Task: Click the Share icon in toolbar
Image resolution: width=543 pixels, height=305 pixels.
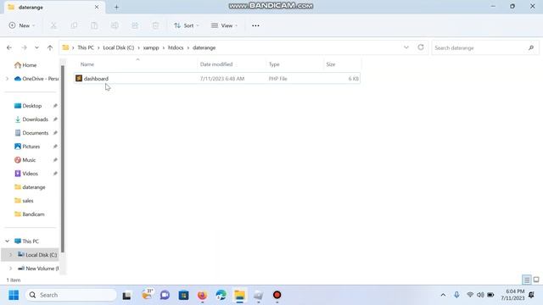Action: pos(135,25)
